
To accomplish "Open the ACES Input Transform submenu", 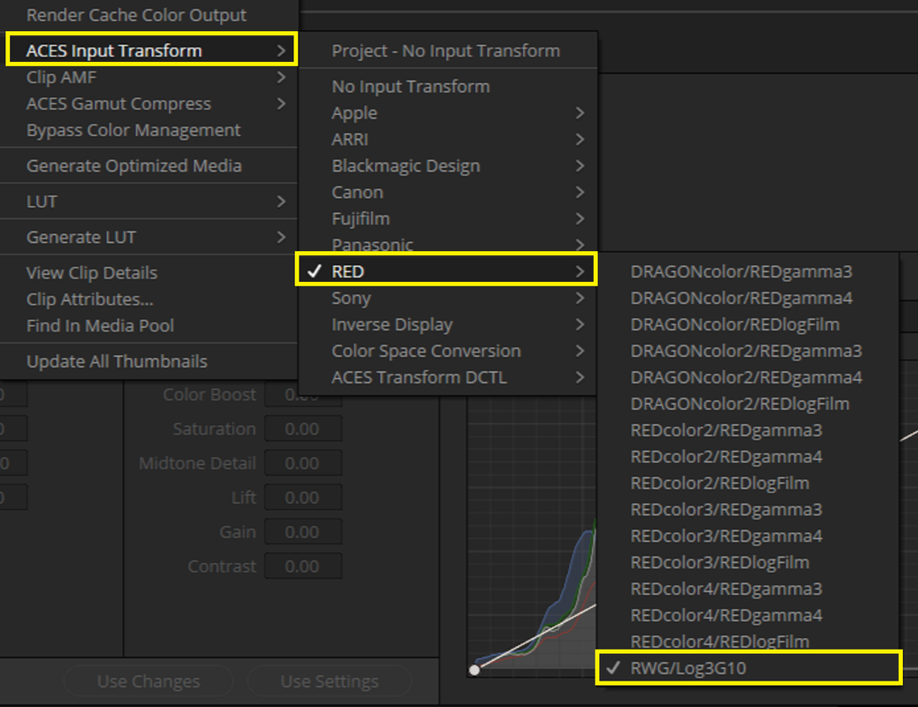I will [x=151, y=50].
